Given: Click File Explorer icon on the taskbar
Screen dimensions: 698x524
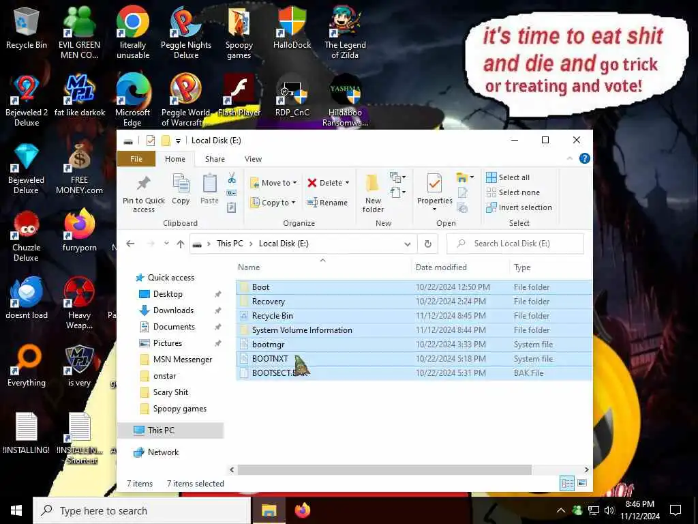Looking at the screenshot, I should (x=269, y=510).
